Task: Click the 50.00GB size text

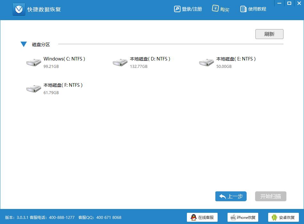Action: pyautogui.click(x=224, y=66)
